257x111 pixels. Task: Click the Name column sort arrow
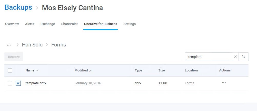click(x=37, y=70)
